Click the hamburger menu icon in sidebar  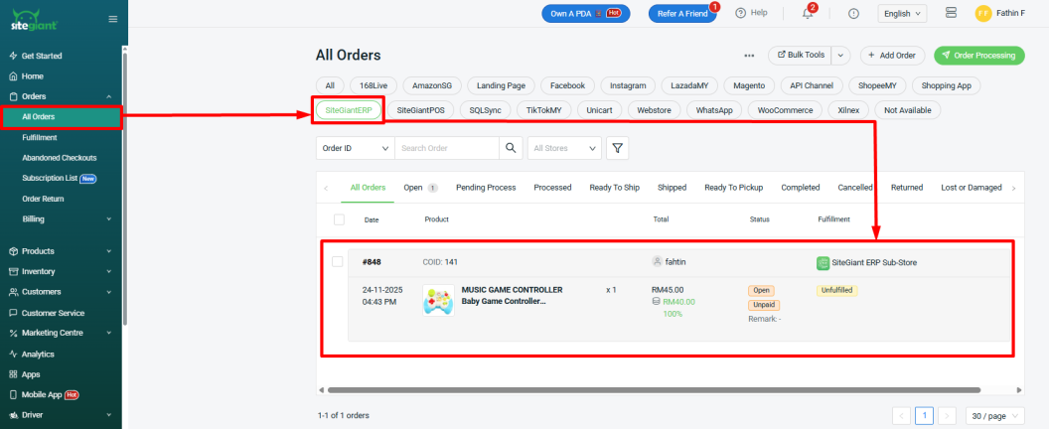tap(112, 19)
